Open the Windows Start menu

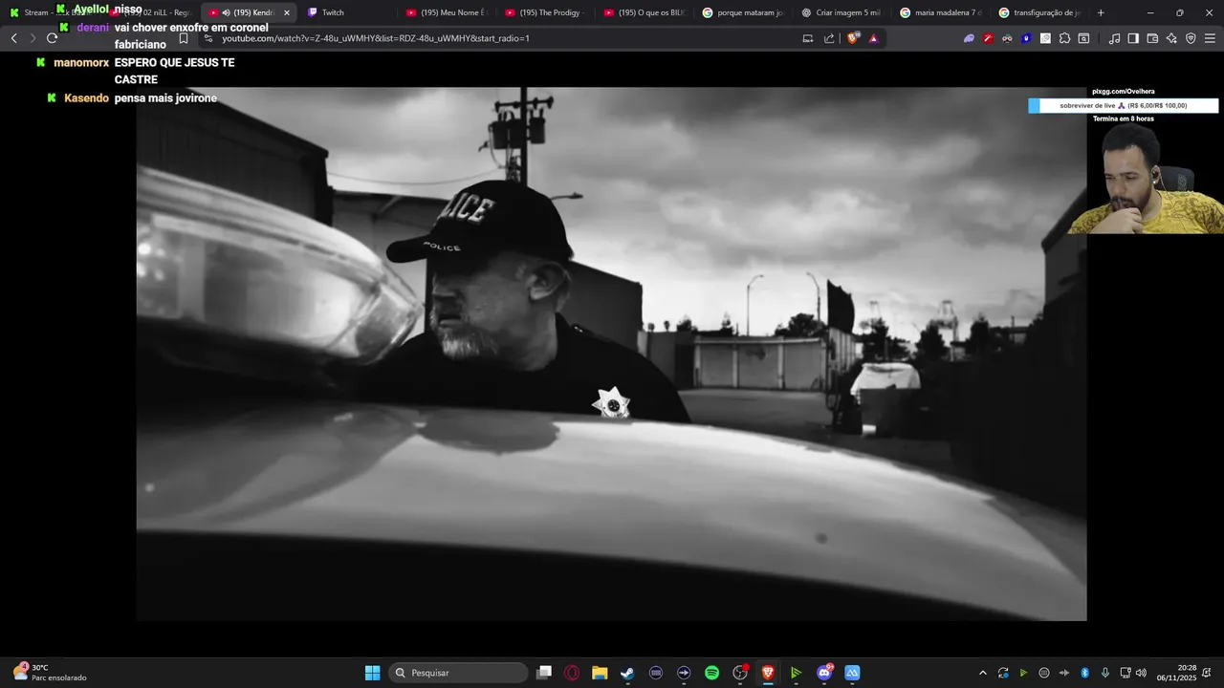(x=372, y=673)
